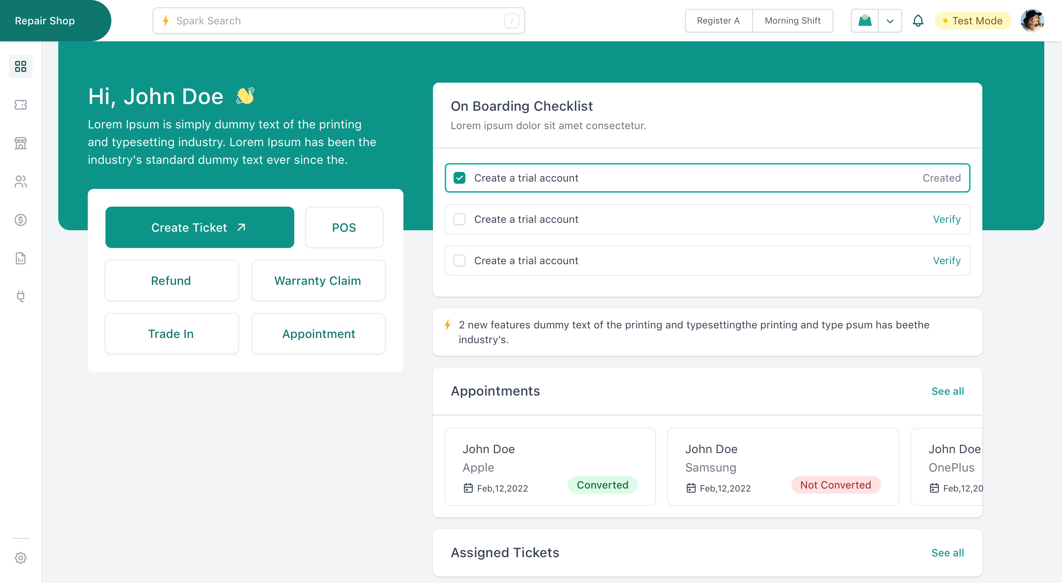Click the Test Mode yellow badge
Screen dimensions: 1062x583
point(973,21)
